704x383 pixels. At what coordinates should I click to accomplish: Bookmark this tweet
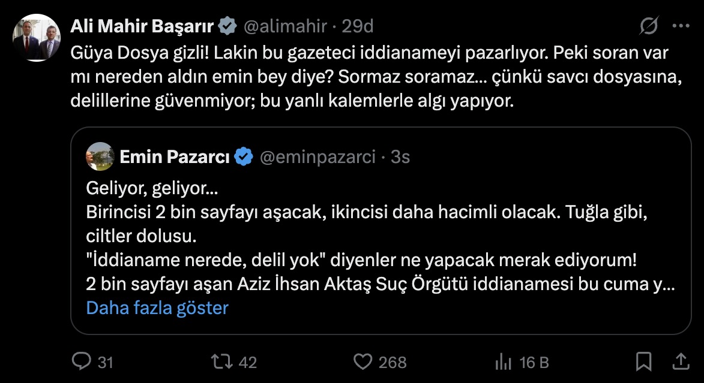[x=643, y=361]
